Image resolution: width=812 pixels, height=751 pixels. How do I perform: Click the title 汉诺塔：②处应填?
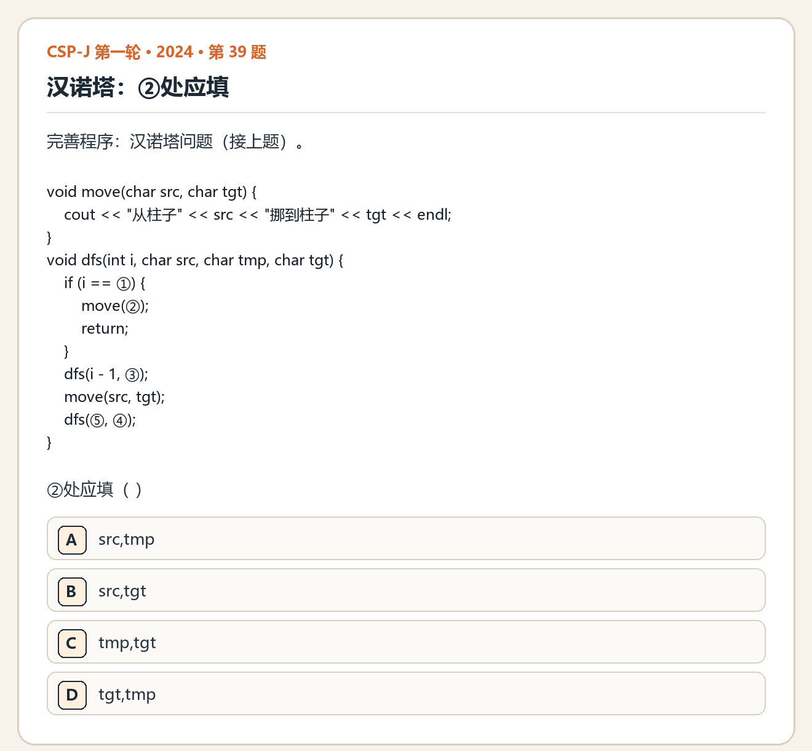pyautogui.click(x=138, y=87)
